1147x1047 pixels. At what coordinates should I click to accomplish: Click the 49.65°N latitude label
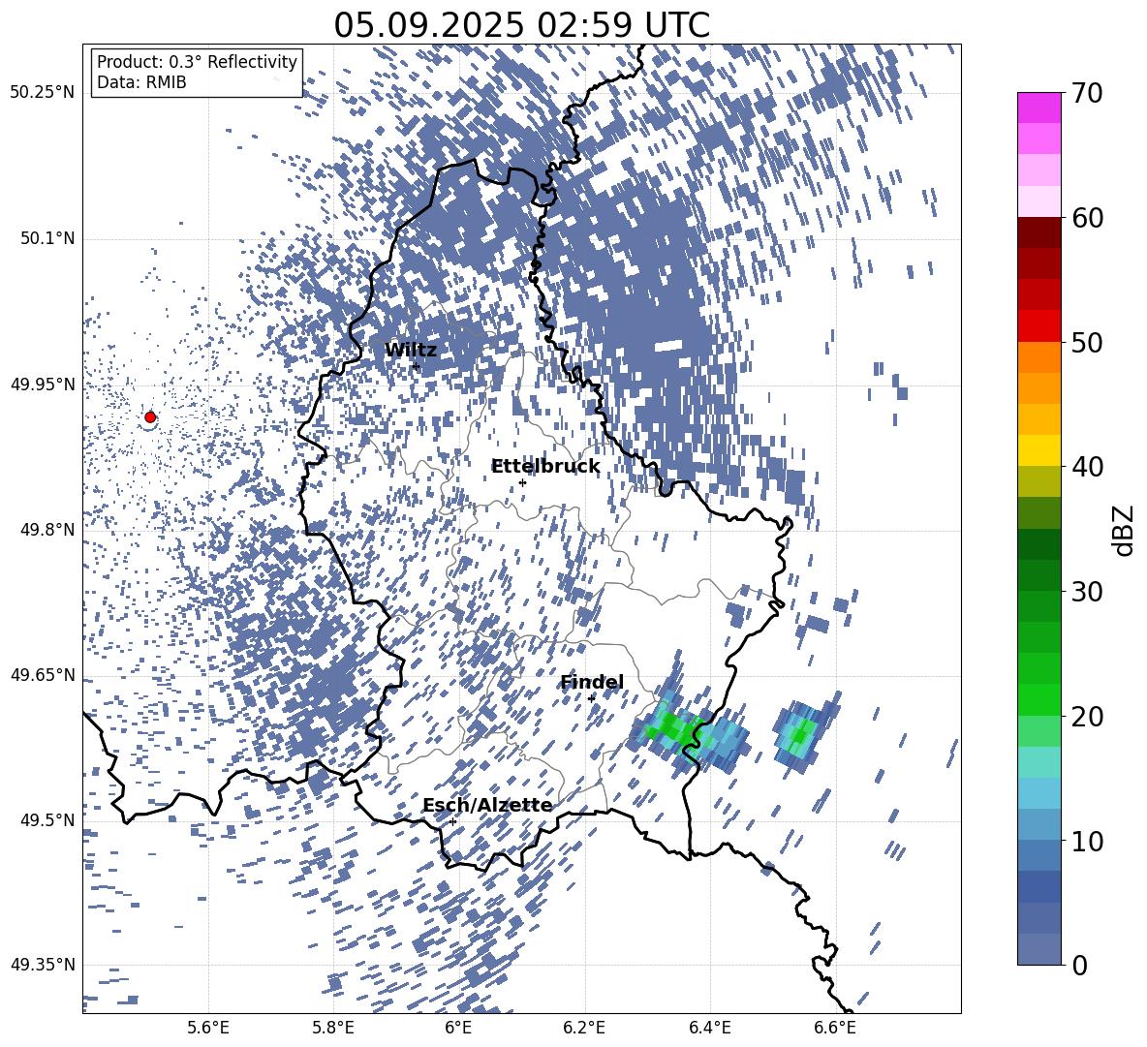click(x=43, y=675)
